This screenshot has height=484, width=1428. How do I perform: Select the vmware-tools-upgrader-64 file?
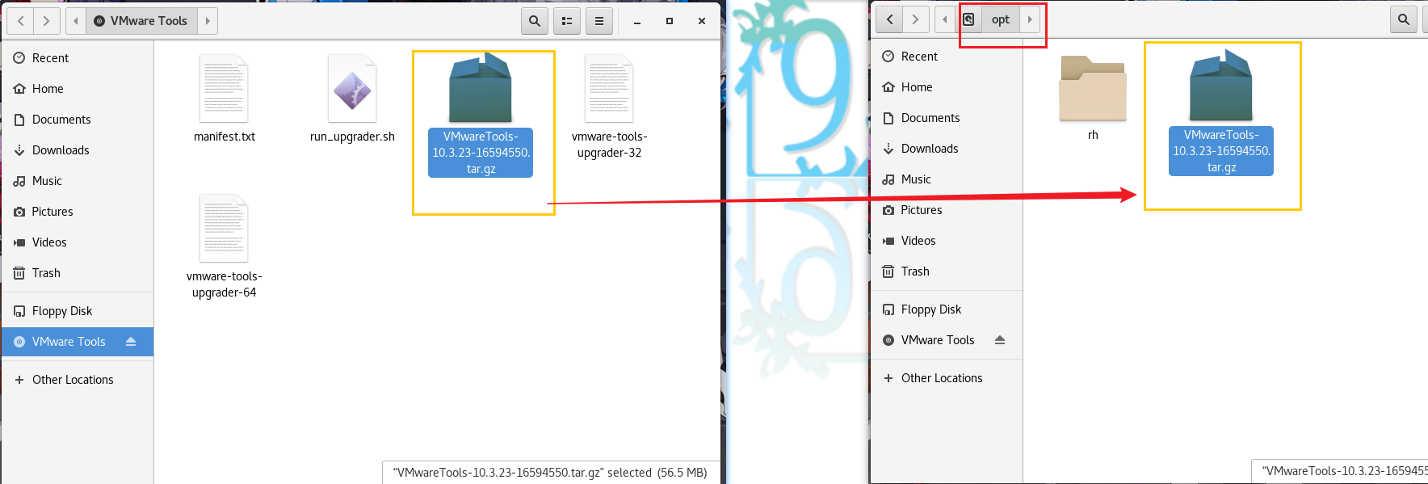point(225,246)
